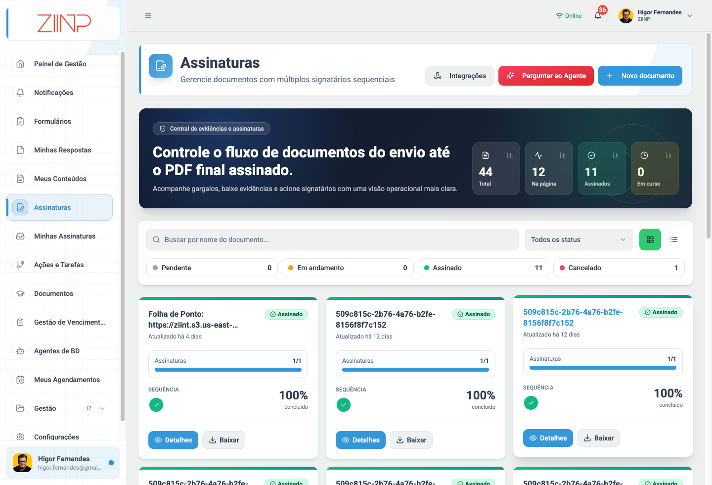Click the chart icon on Assinados card
Image resolution: width=712 pixels, height=485 pixels.
pyautogui.click(x=616, y=155)
